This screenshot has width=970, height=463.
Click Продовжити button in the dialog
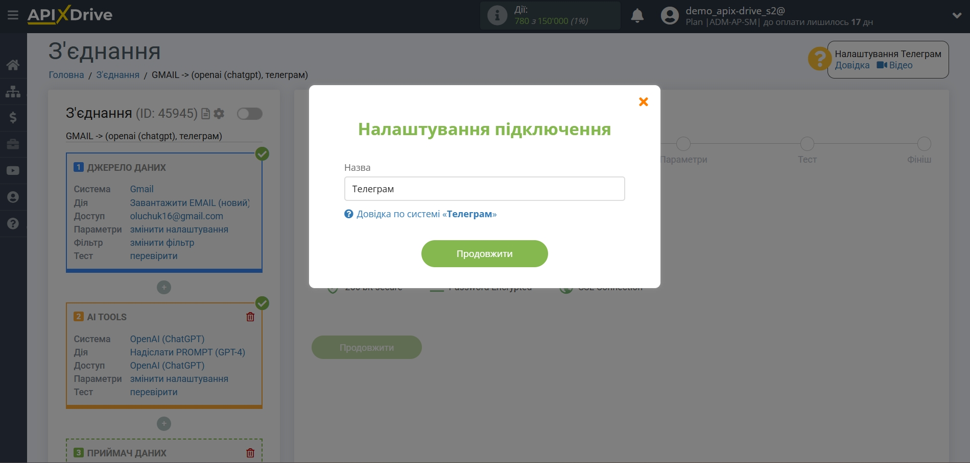[x=484, y=254]
